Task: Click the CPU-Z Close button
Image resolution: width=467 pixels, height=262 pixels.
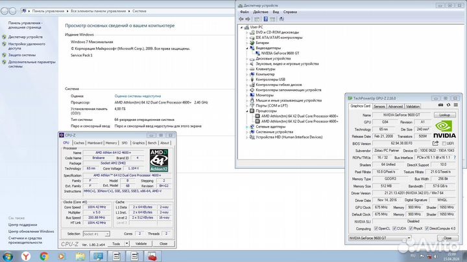Action: coord(163,244)
